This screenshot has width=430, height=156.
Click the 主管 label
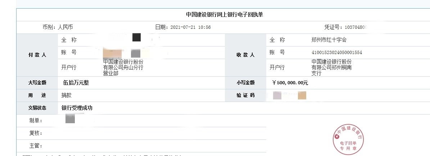point(36,146)
